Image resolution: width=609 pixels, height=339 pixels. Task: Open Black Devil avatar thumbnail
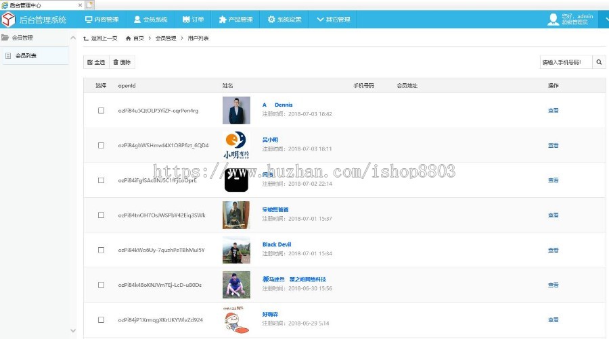point(236,250)
